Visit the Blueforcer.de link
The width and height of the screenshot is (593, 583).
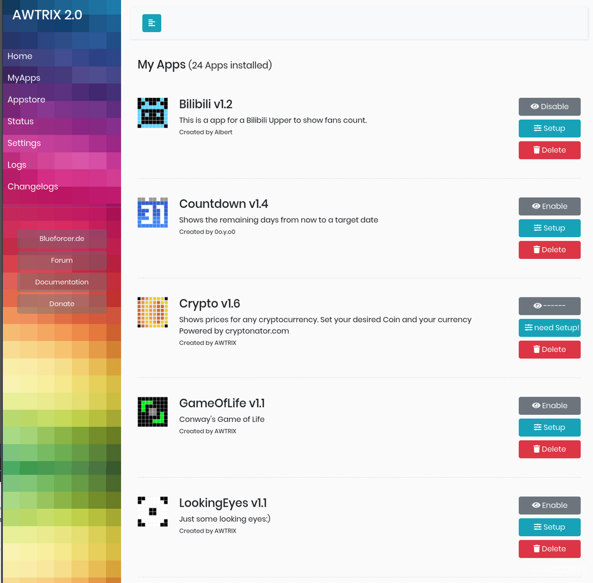62,239
